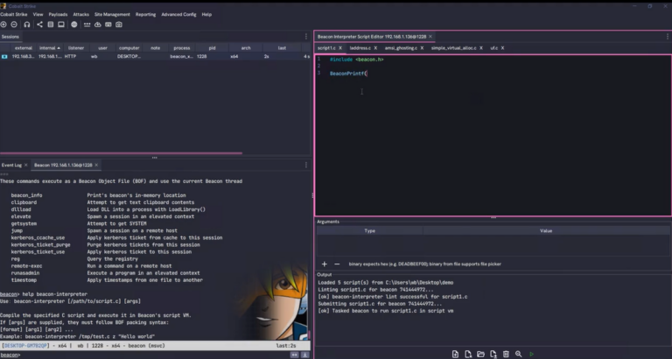The width and height of the screenshot is (672, 359).
Task: Remove an argument with the minus button
Action: click(x=337, y=264)
